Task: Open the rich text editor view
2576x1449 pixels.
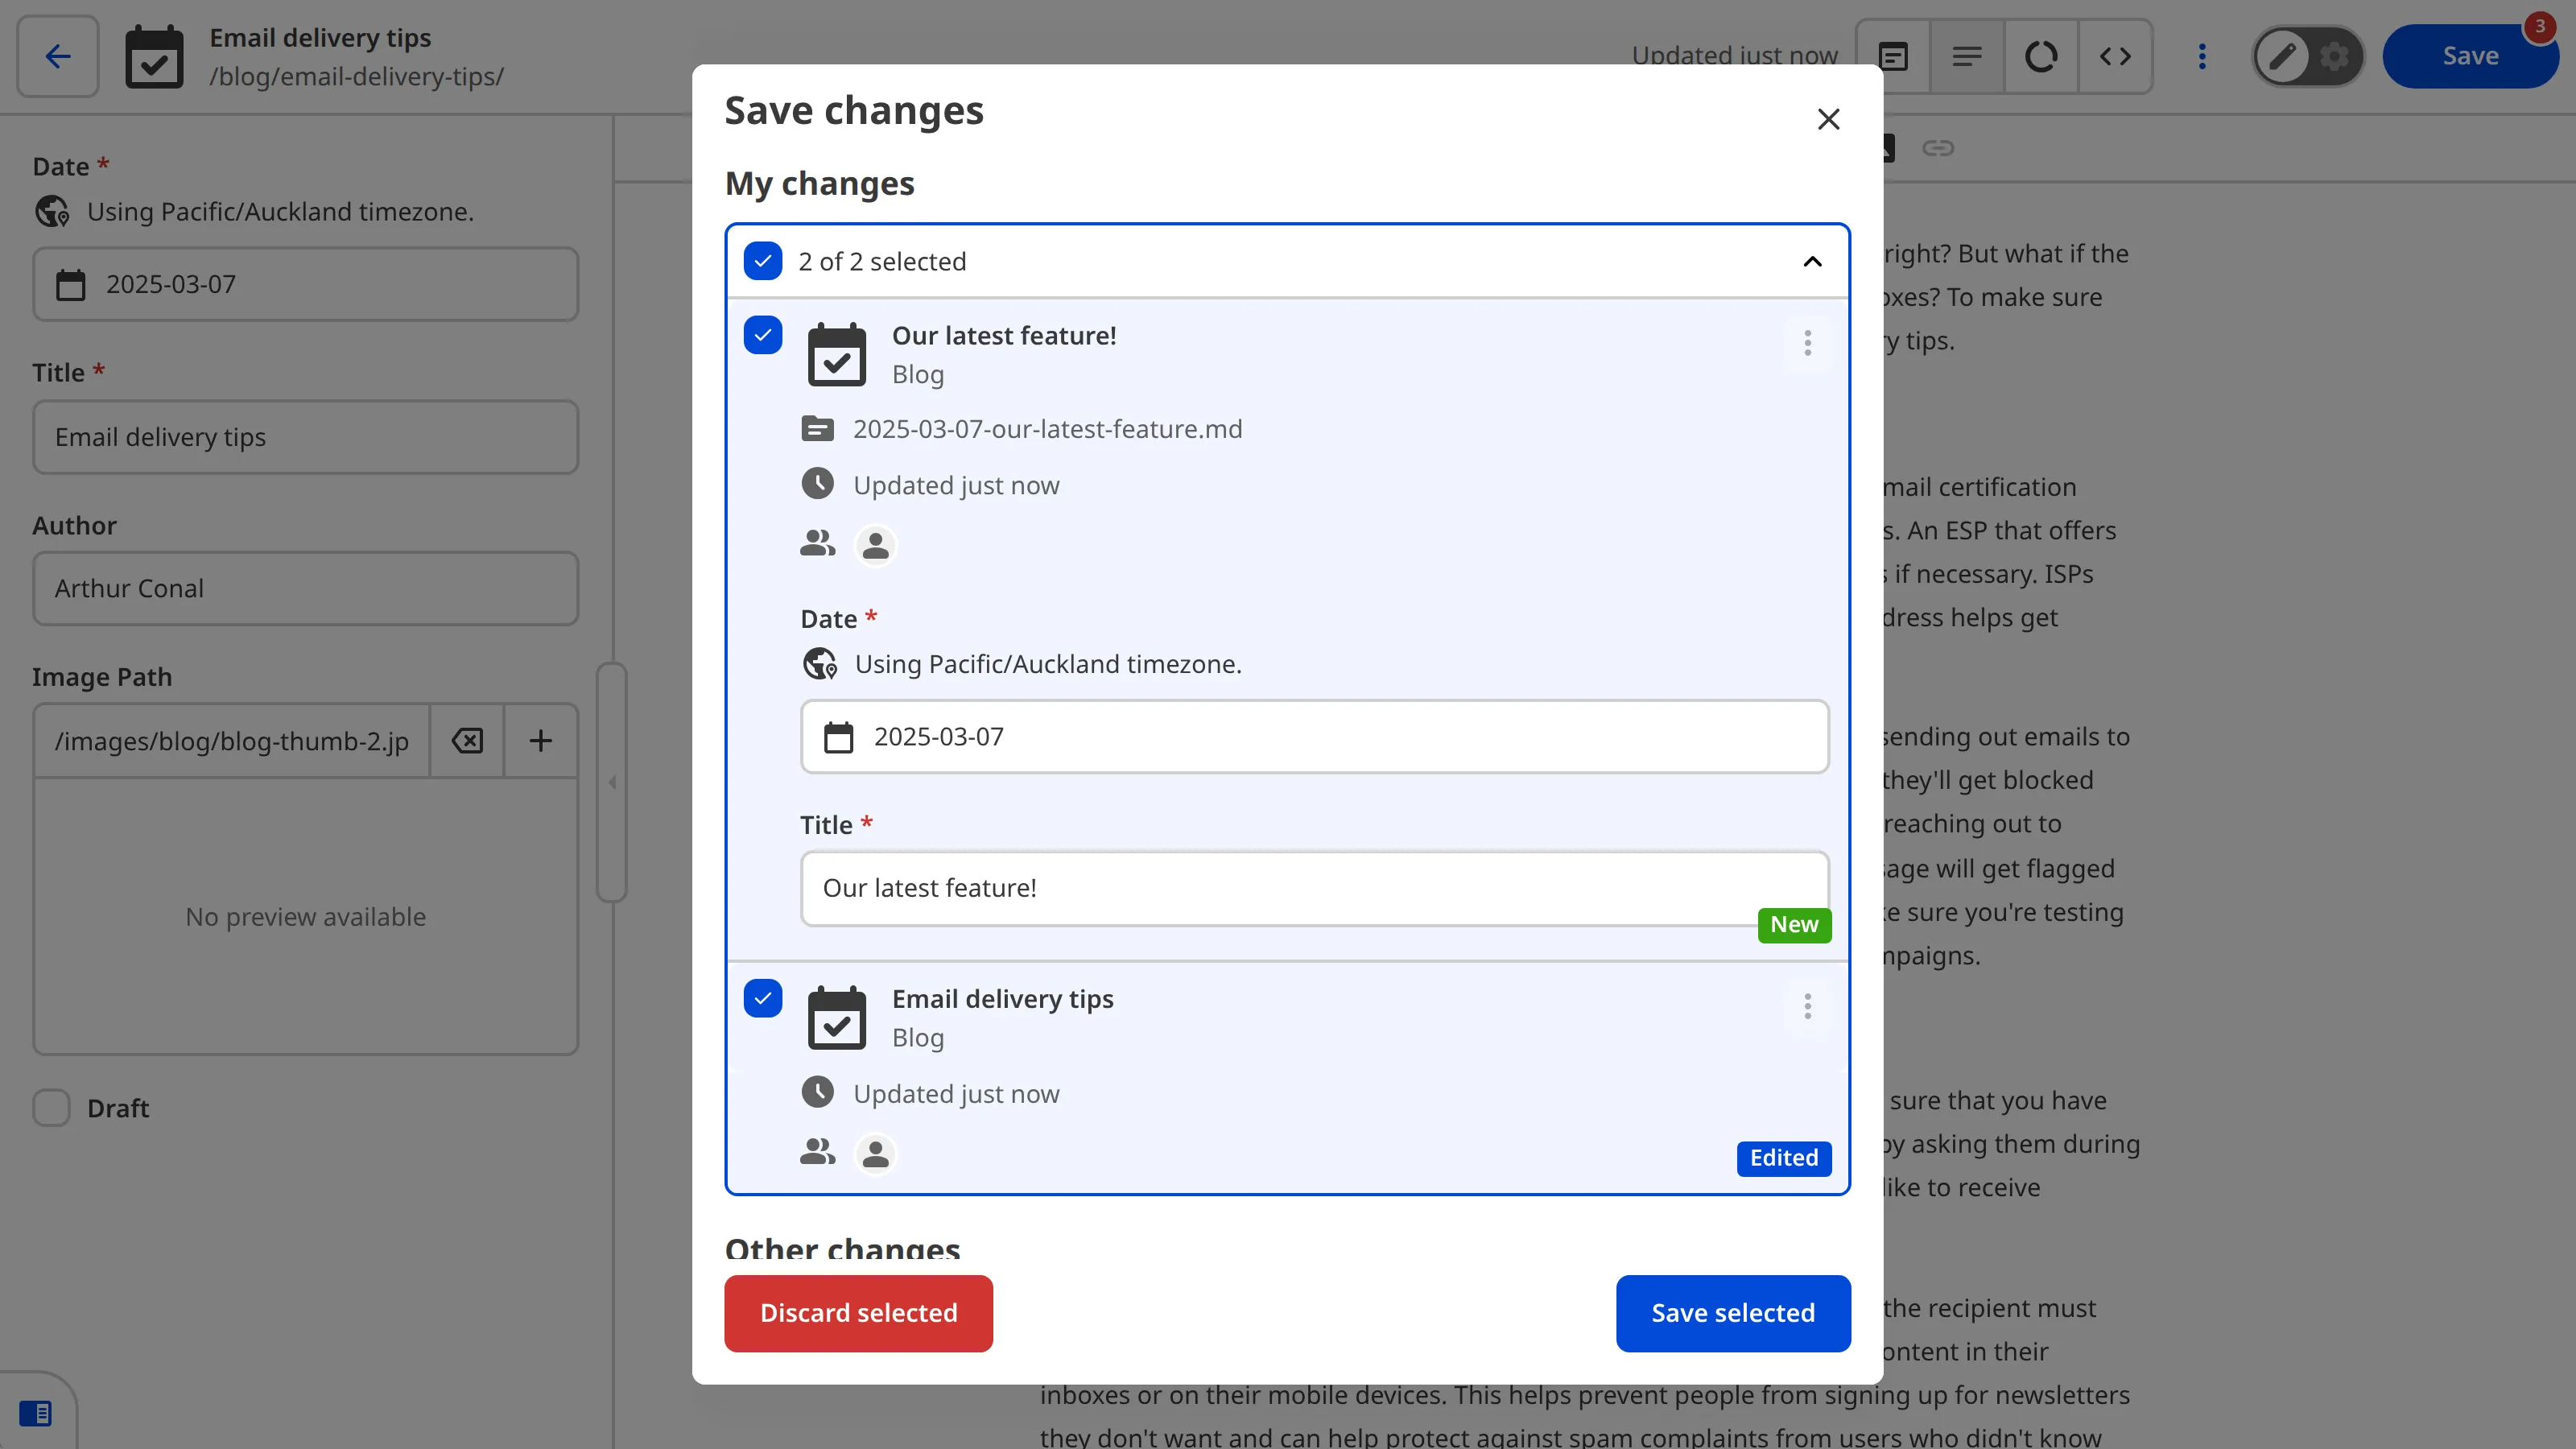Action: pos(1893,56)
